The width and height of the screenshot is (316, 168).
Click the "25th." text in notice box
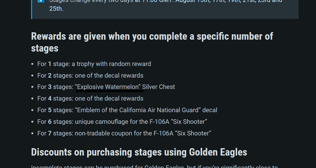click(x=56, y=9)
